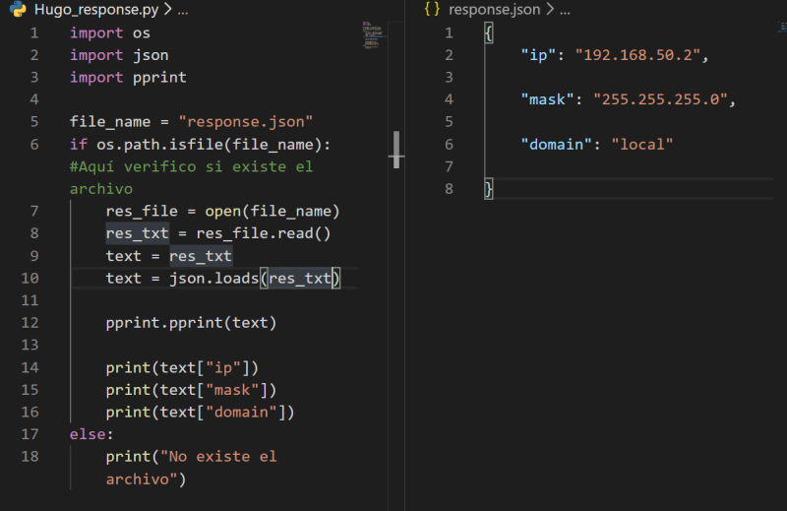Open breadcrumb ellipsis symbols in JSON editor
The height and width of the screenshot is (511, 787).
(x=564, y=9)
